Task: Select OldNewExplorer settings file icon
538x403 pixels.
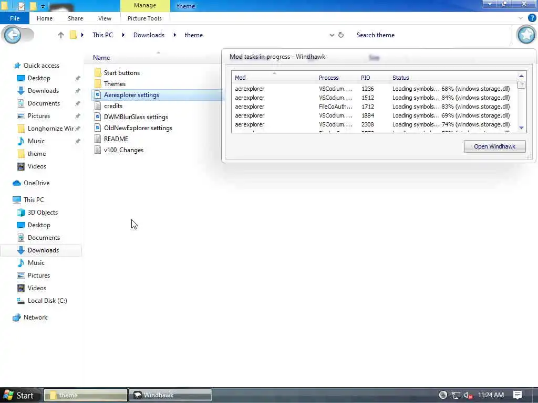Action: (x=98, y=128)
